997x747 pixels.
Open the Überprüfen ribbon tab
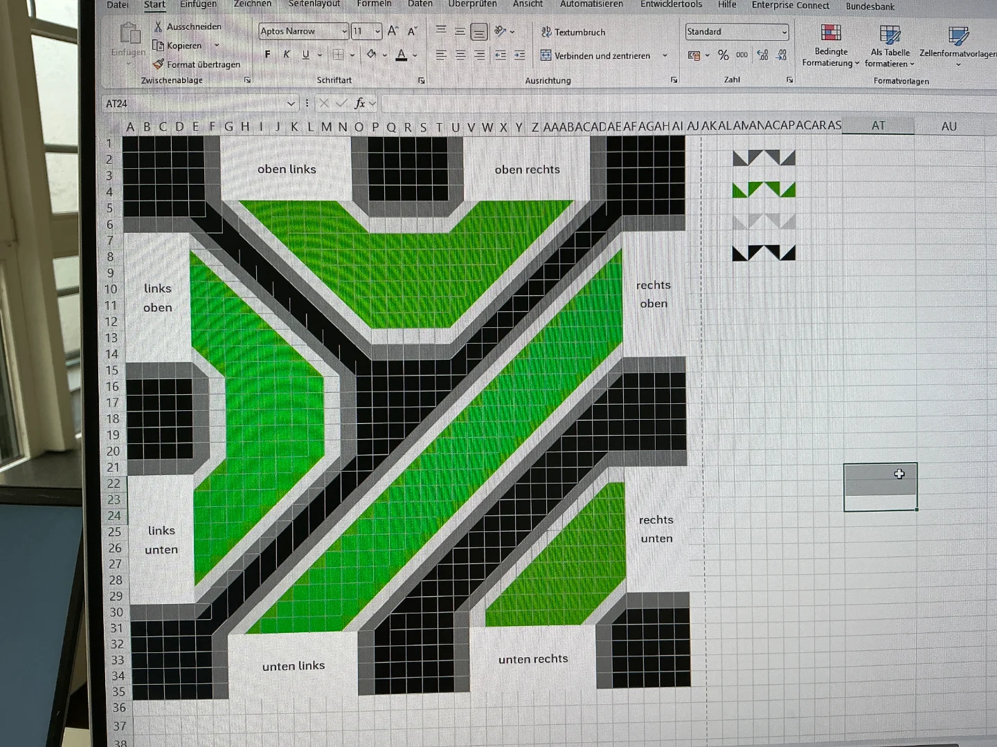click(x=472, y=4)
